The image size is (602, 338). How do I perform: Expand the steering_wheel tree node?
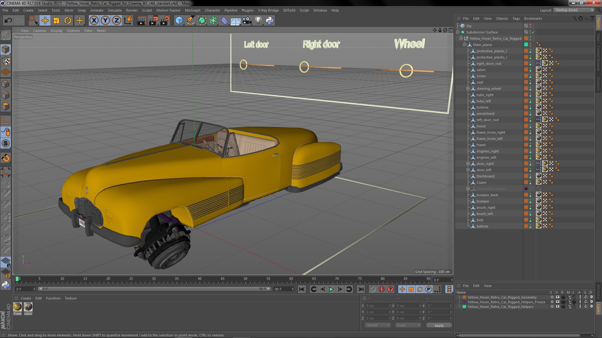point(468,89)
